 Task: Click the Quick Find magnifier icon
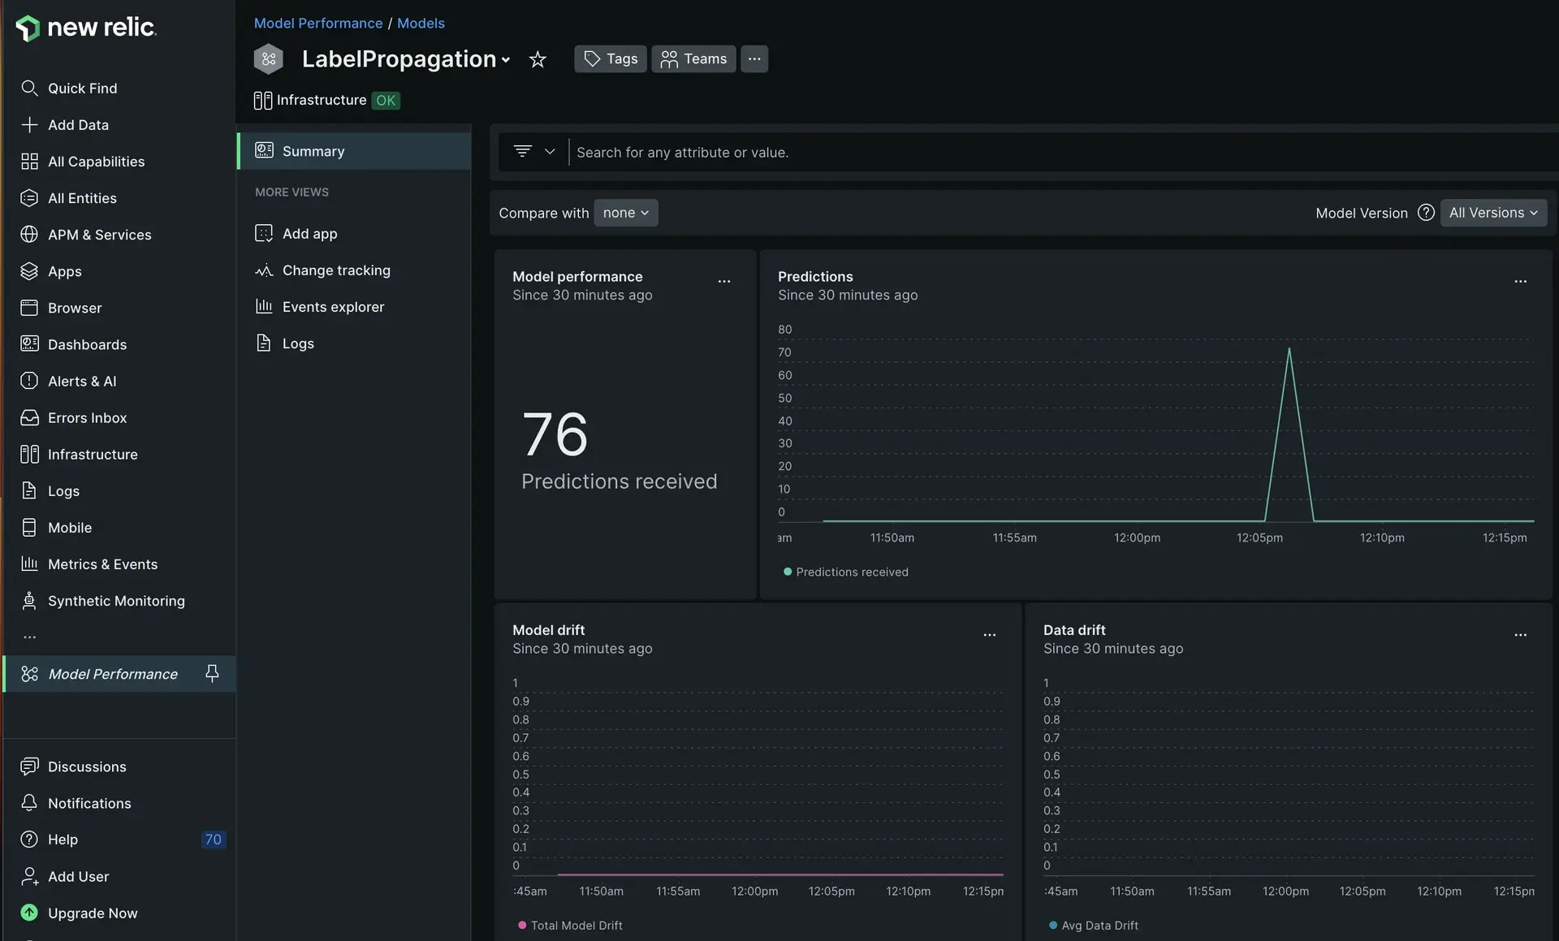tap(29, 88)
